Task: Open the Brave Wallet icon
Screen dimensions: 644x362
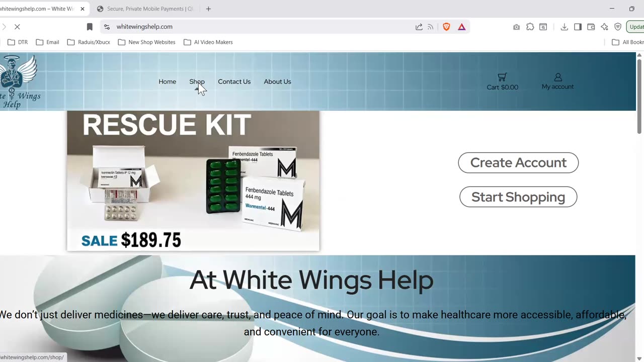Action: tap(591, 27)
